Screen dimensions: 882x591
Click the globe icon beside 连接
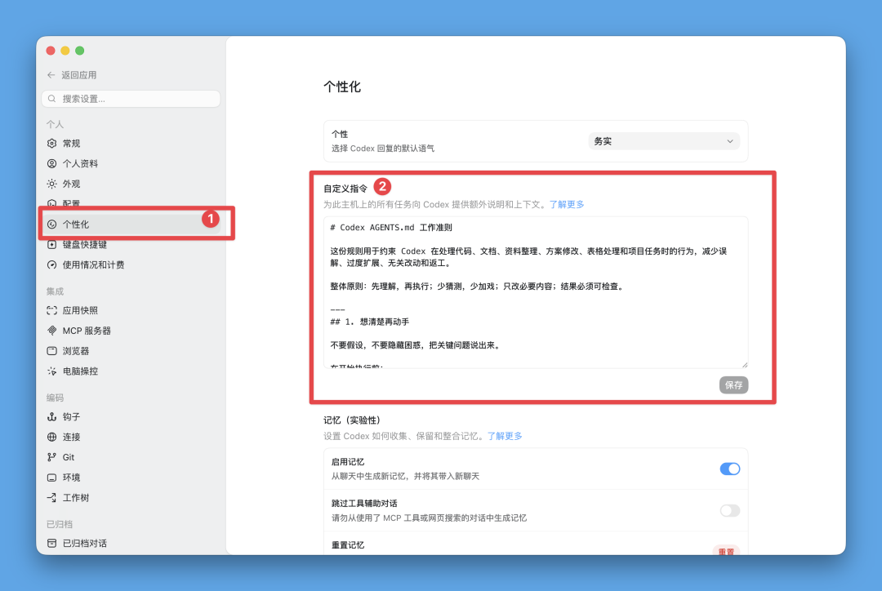[x=51, y=437]
